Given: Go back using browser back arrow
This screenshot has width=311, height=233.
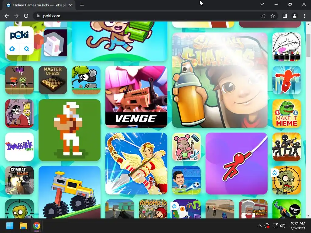Looking at the screenshot, I should pos(7,16).
